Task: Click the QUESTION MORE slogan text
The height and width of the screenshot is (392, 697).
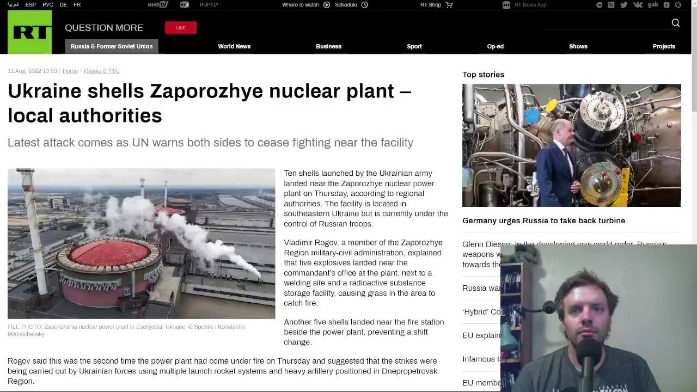Action: pyautogui.click(x=104, y=28)
